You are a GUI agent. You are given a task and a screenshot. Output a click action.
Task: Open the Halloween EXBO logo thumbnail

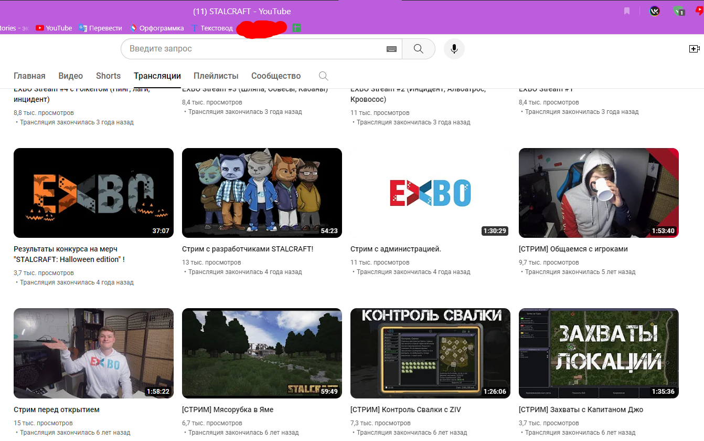(93, 193)
